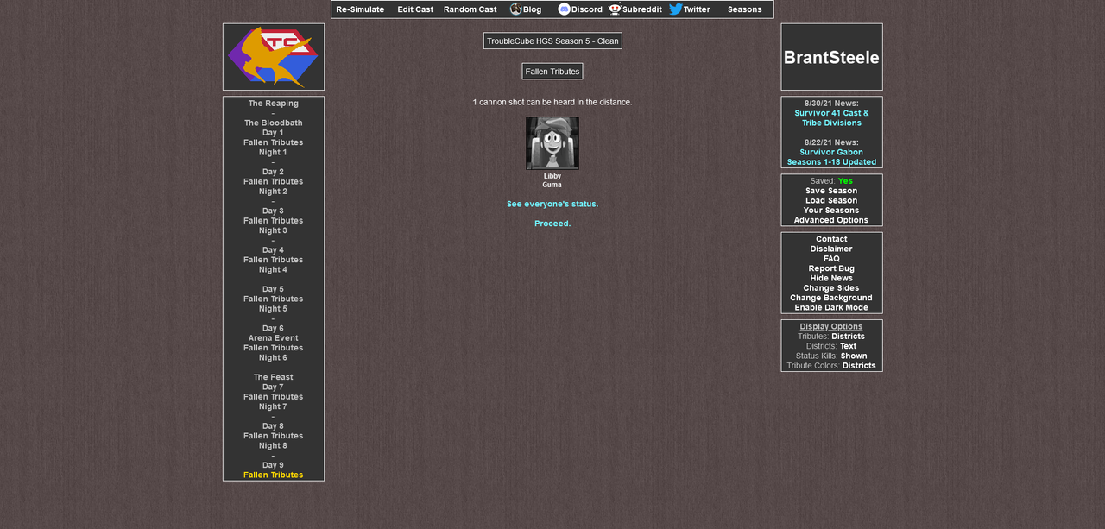
Task: Jump to Night 6 in sidebar
Action: (x=274, y=358)
